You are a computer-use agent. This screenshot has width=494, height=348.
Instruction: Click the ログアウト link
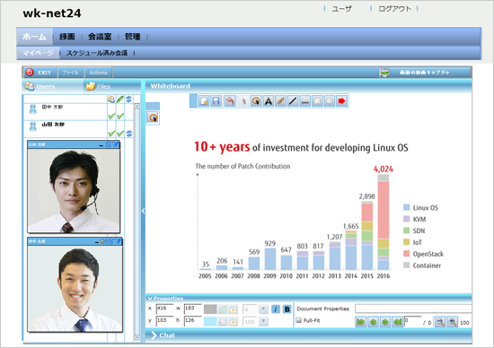pos(395,9)
